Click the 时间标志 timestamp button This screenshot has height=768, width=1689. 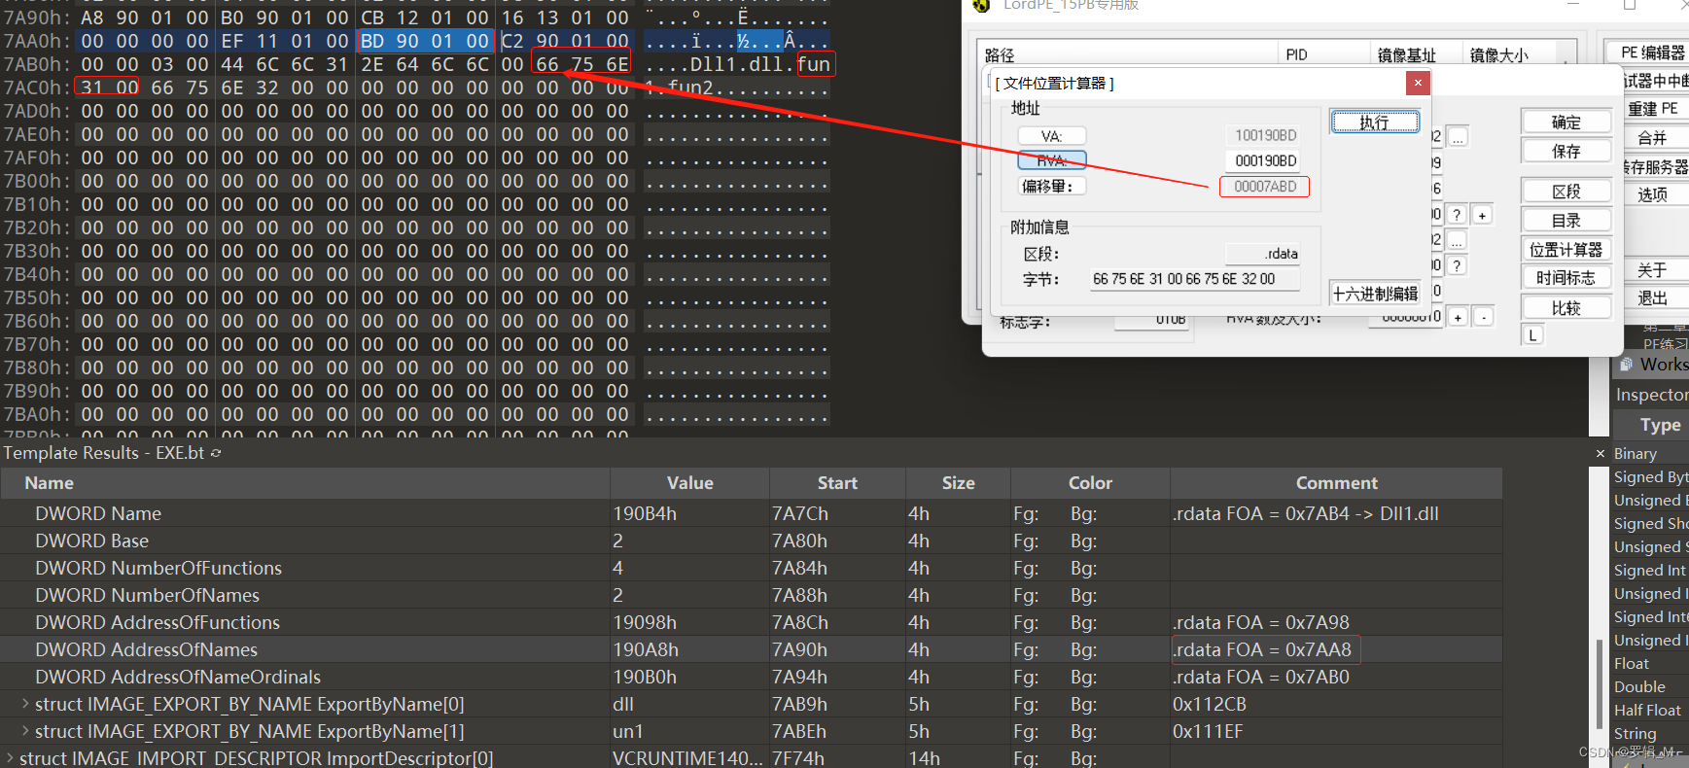point(1566,278)
